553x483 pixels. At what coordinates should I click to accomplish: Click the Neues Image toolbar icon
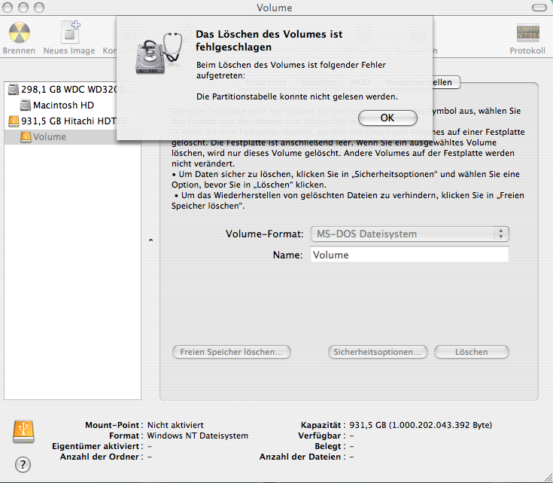click(x=71, y=32)
